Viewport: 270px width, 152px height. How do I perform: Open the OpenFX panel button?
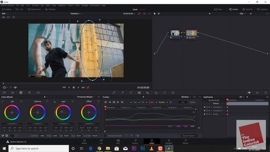248,9
